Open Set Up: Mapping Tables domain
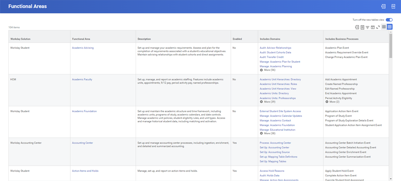401x181 pixels. coord(273,162)
